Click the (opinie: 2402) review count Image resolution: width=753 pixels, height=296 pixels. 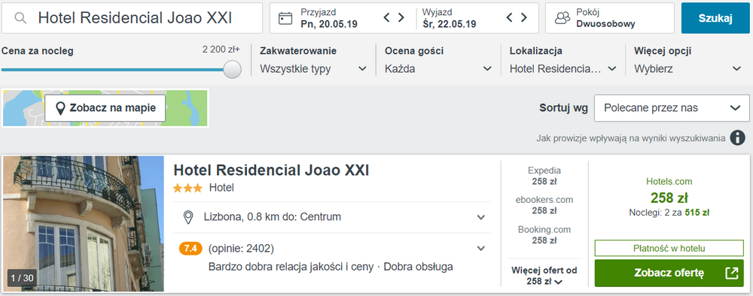[x=241, y=249]
